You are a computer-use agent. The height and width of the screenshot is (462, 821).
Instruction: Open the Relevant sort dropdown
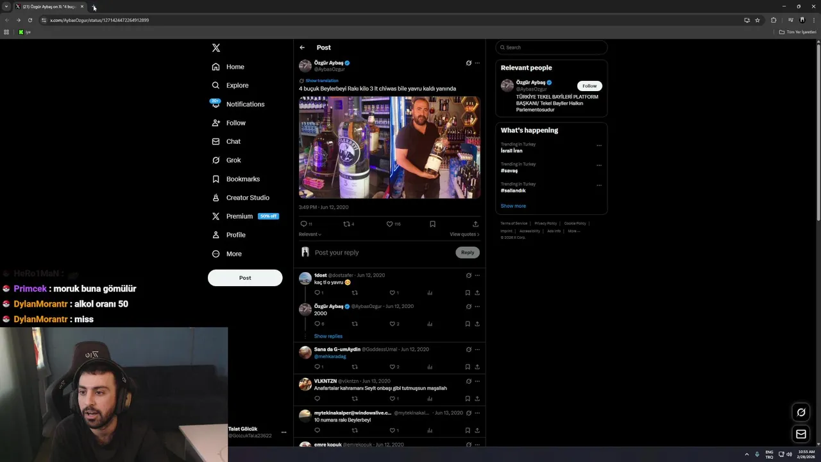(x=310, y=234)
